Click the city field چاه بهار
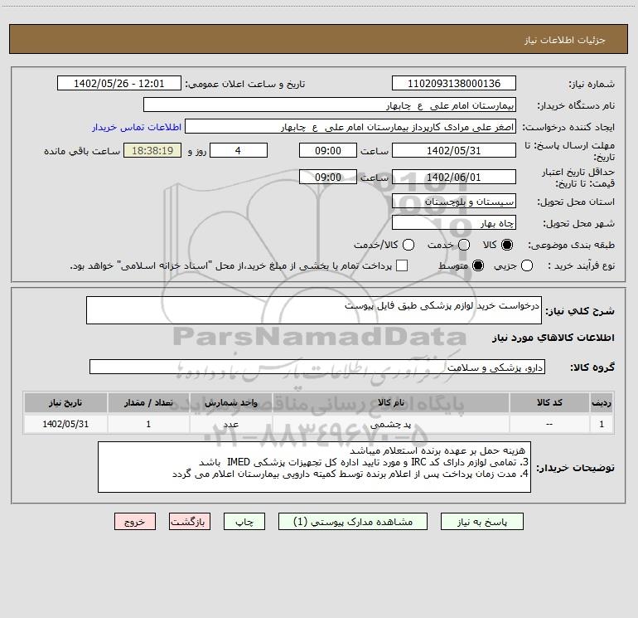Viewport: 638px width, 618px height. [x=454, y=223]
